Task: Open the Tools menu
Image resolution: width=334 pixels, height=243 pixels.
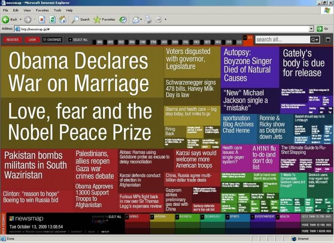Action: coord(58,10)
